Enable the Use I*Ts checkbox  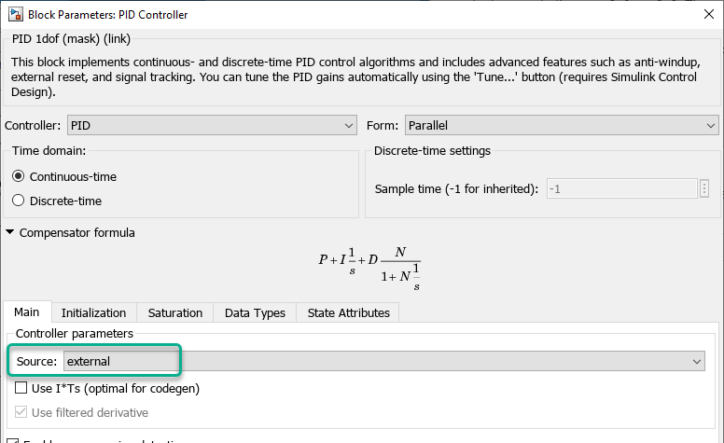[21, 388]
